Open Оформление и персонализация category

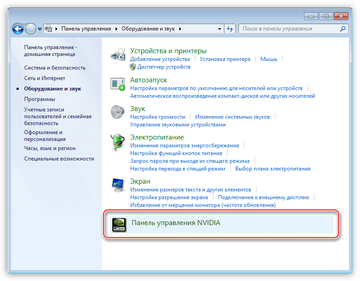pyautogui.click(x=45, y=136)
